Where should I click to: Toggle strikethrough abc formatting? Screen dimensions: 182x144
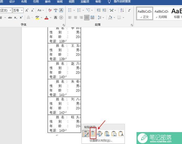[x=10, y=18]
